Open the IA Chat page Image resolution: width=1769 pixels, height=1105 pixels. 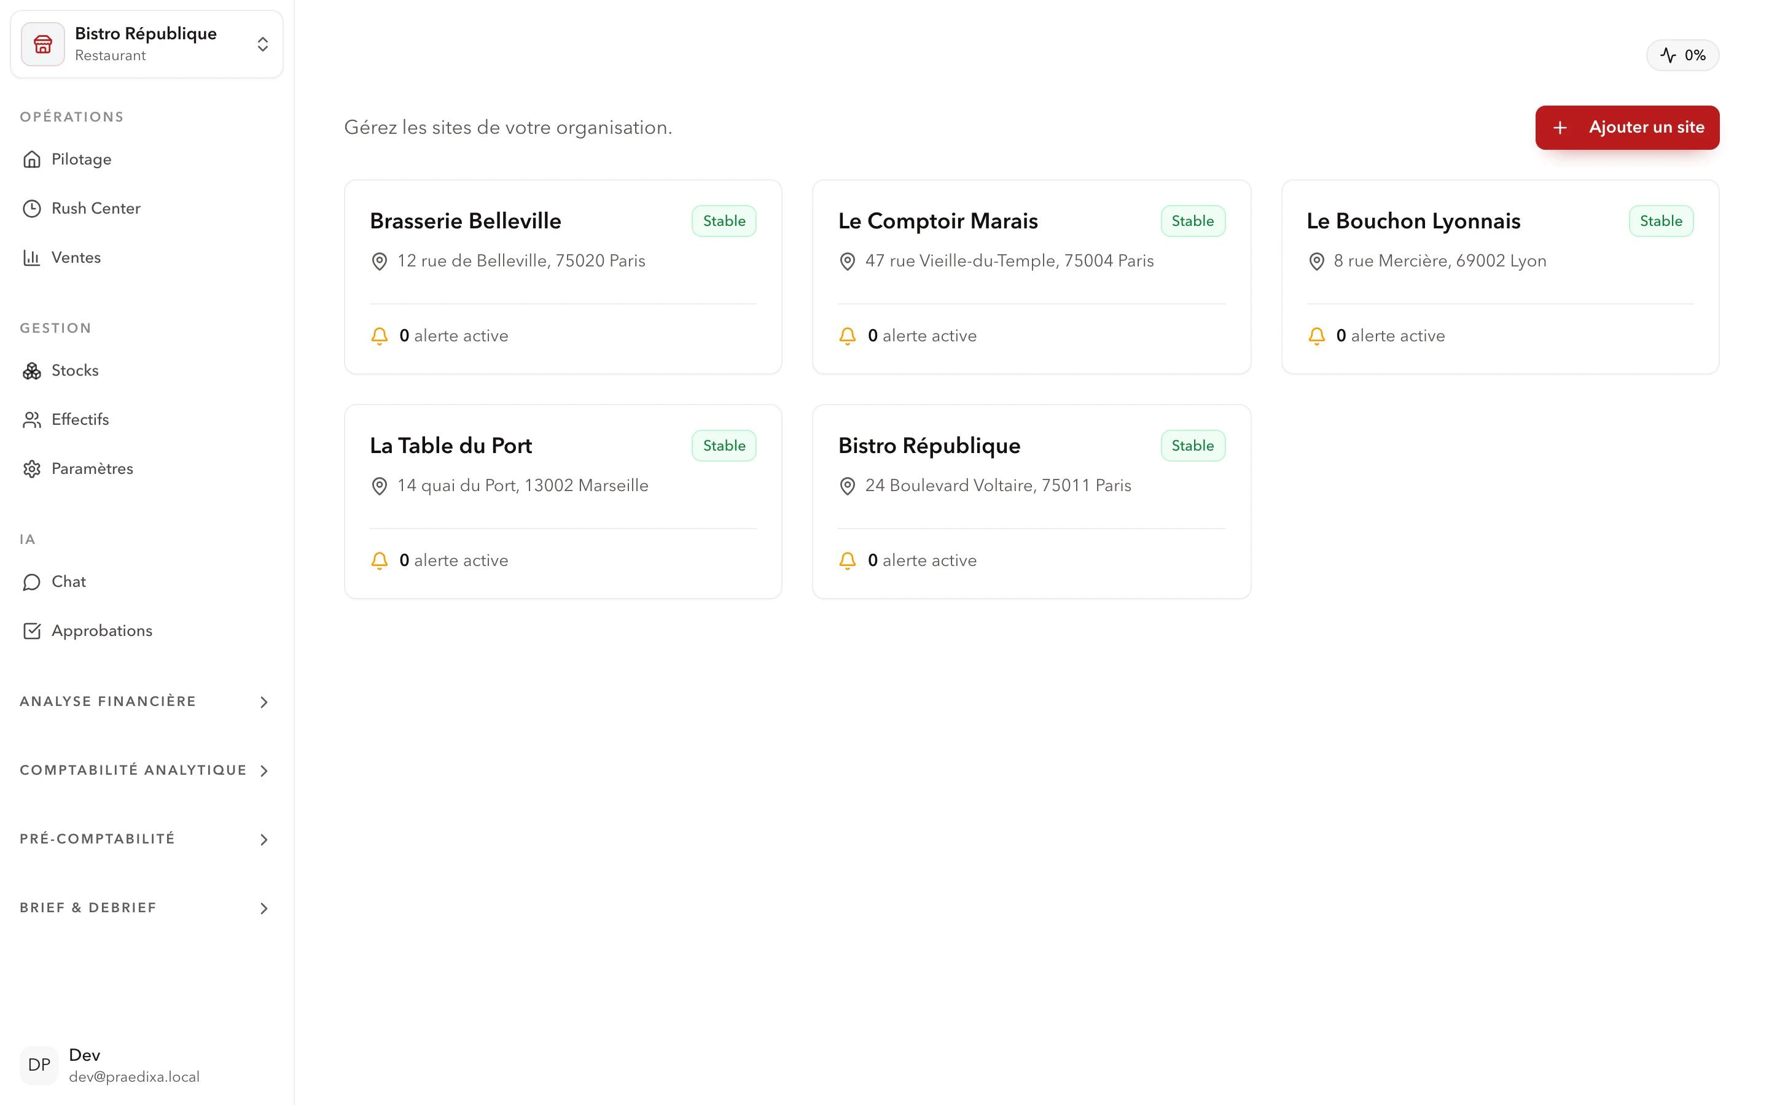(x=146, y=582)
